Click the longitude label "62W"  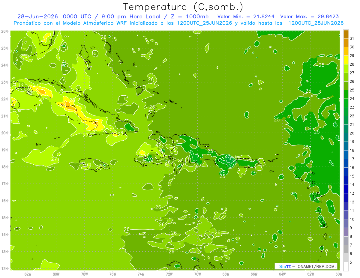click(310, 274)
